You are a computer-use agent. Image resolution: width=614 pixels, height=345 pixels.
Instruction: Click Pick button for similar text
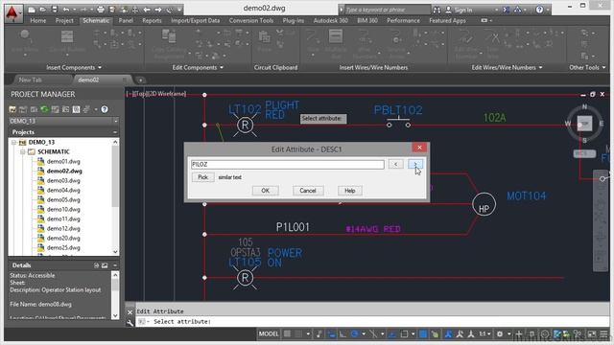point(202,177)
